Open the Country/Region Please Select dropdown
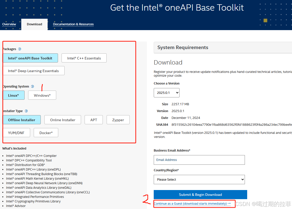Viewport: 292px width, 209px height. 199,180
